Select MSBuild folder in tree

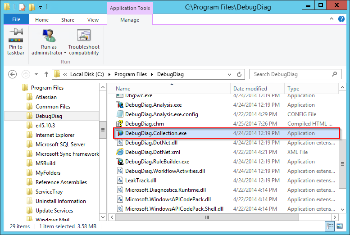pos(45,163)
